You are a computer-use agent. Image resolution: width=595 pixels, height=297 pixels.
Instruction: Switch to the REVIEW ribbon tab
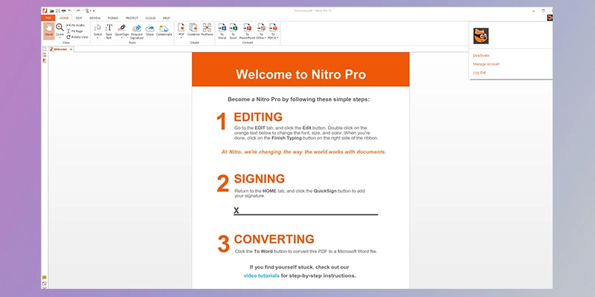[x=95, y=18]
